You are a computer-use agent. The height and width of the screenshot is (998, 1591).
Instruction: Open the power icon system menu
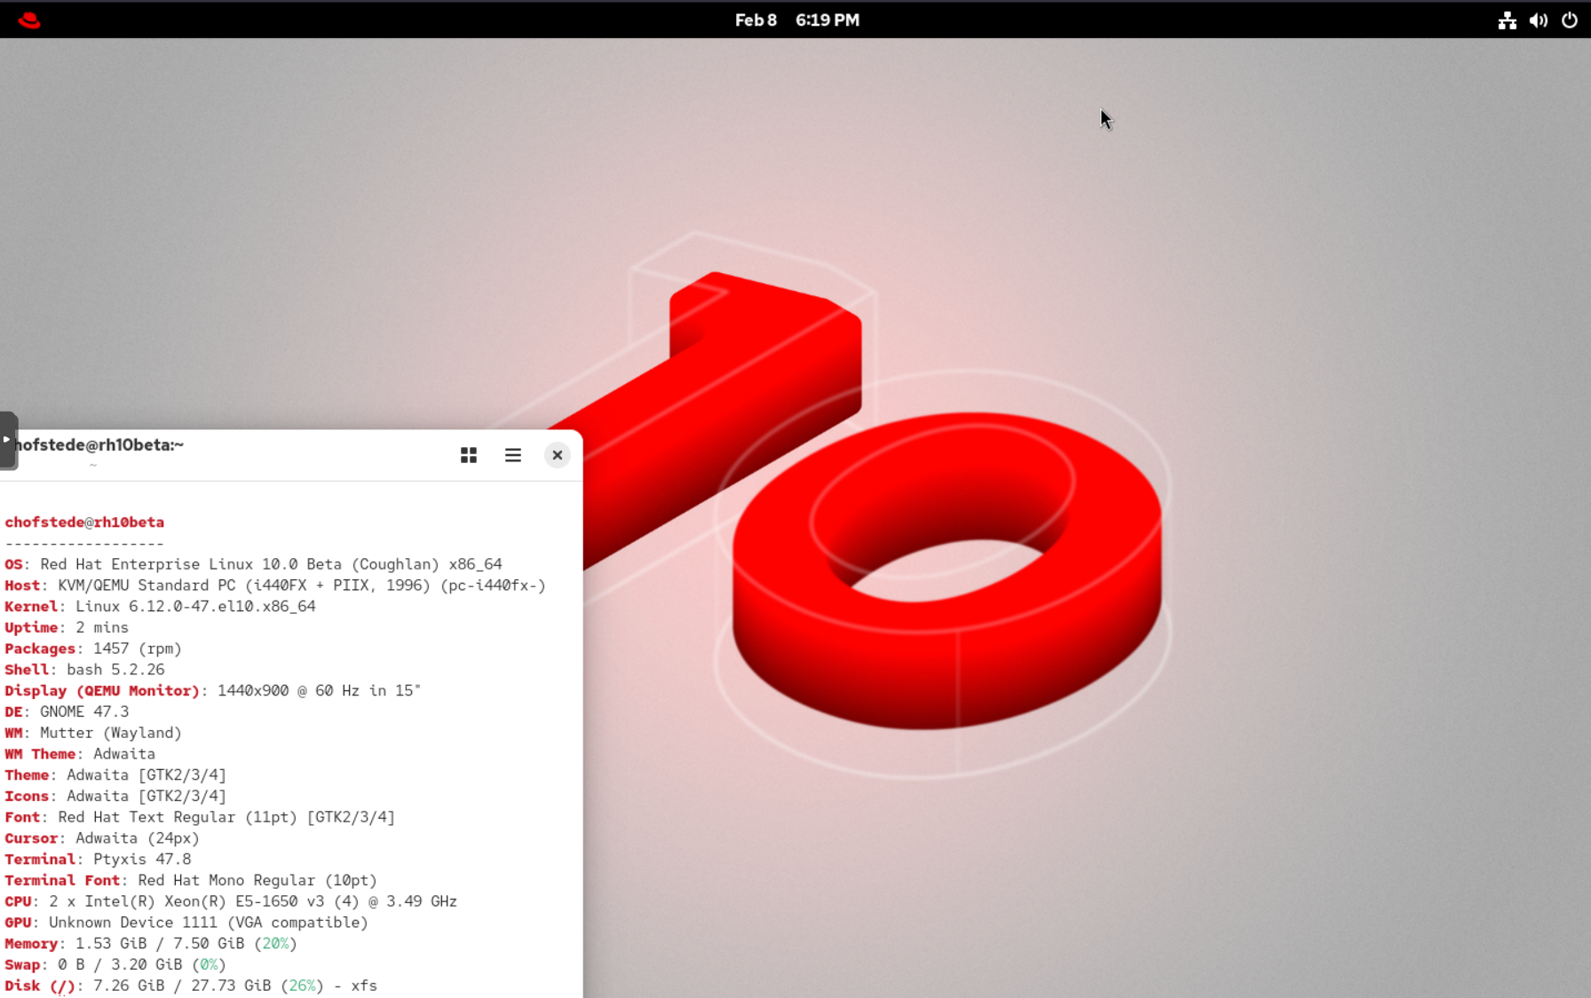click(x=1569, y=20)
